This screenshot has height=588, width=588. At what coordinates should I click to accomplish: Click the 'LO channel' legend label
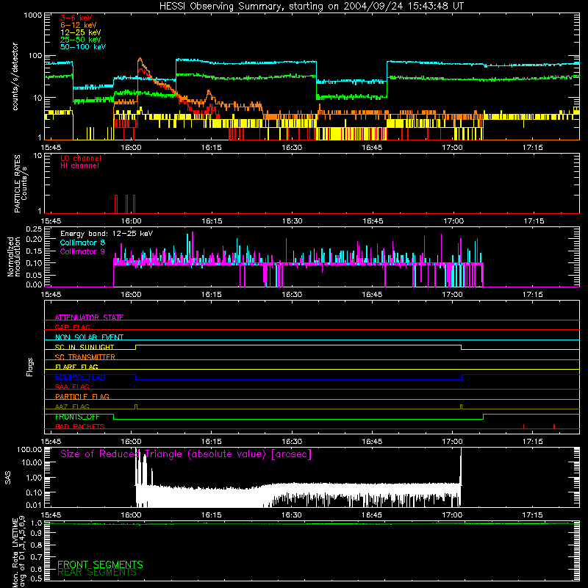81,158
